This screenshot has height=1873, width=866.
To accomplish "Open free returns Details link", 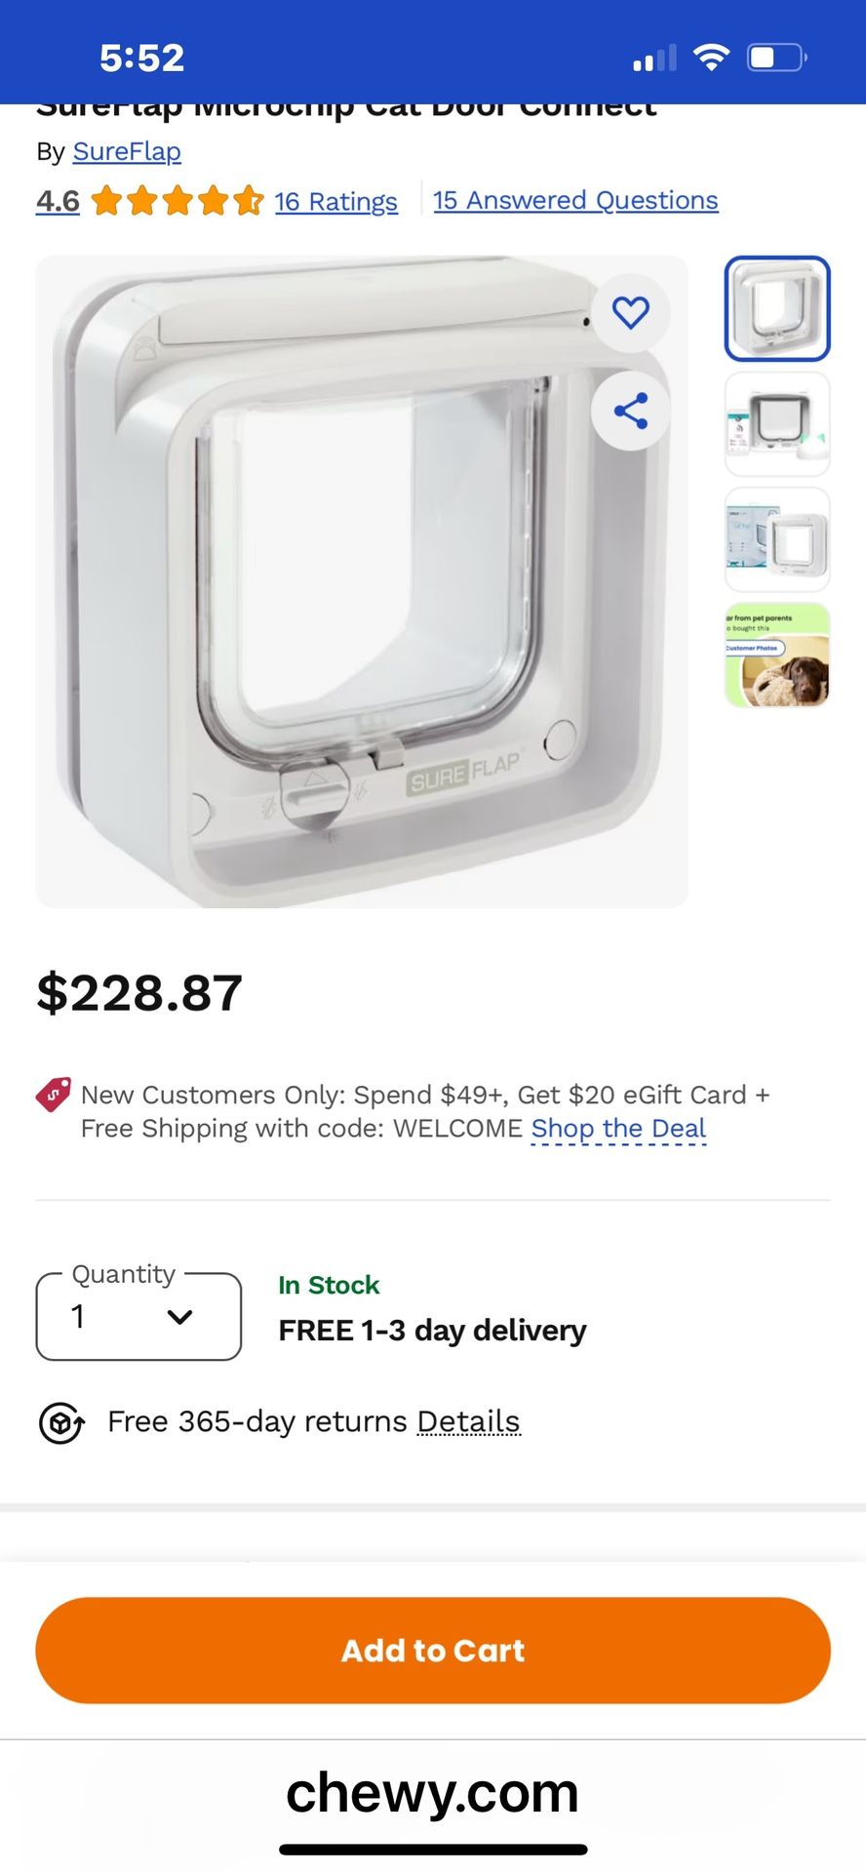I will [468, 1422].
